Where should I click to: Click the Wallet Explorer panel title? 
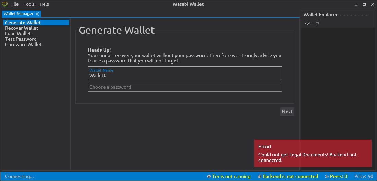point(320,15)
